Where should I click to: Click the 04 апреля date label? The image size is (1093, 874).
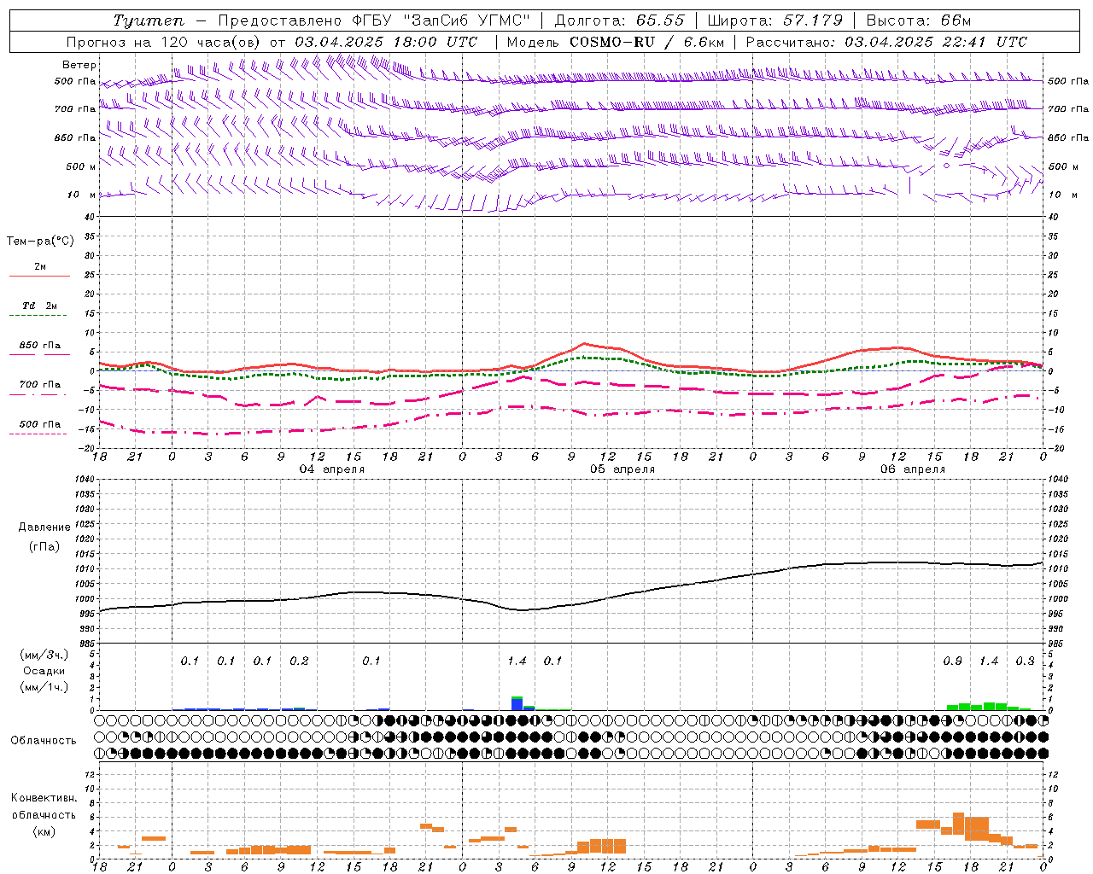[332, 469]
